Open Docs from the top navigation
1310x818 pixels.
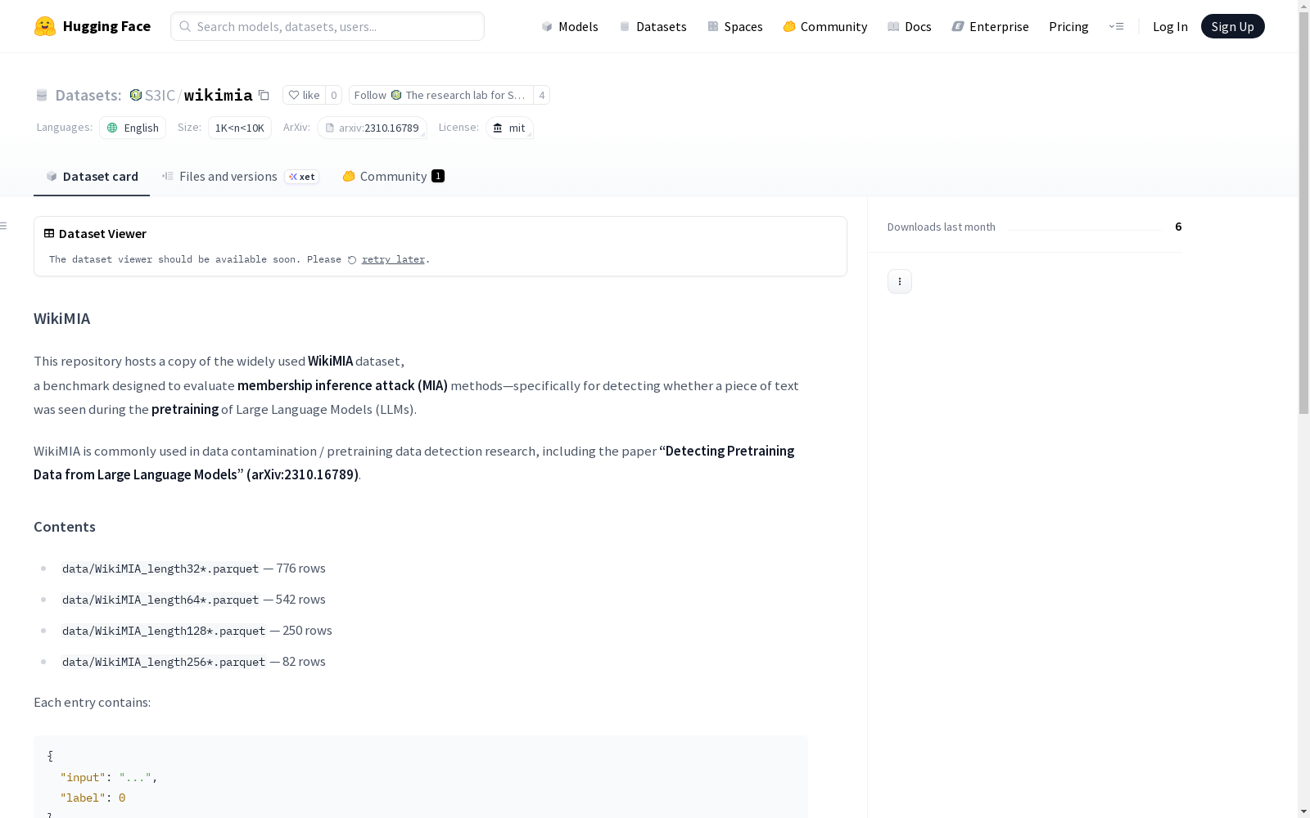(909, 26)
